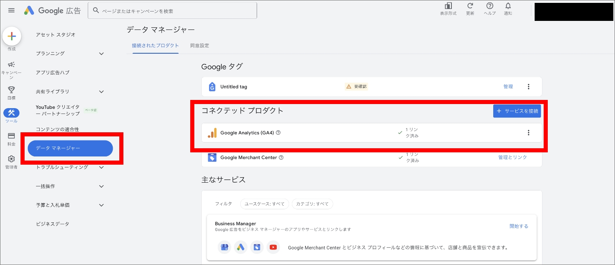
Task: Open アセット スタジオ in the menu
Action: point(56,35)
